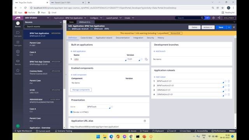Image resolution: width=249 pixels, height=140 pixels.
Task: Click Add branch link
Action: point(160,51)
